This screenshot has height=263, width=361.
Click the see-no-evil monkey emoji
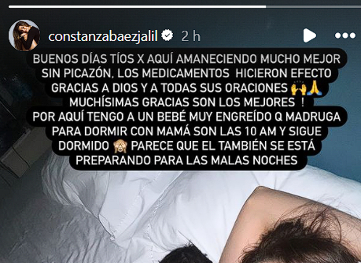coord(120,146)
